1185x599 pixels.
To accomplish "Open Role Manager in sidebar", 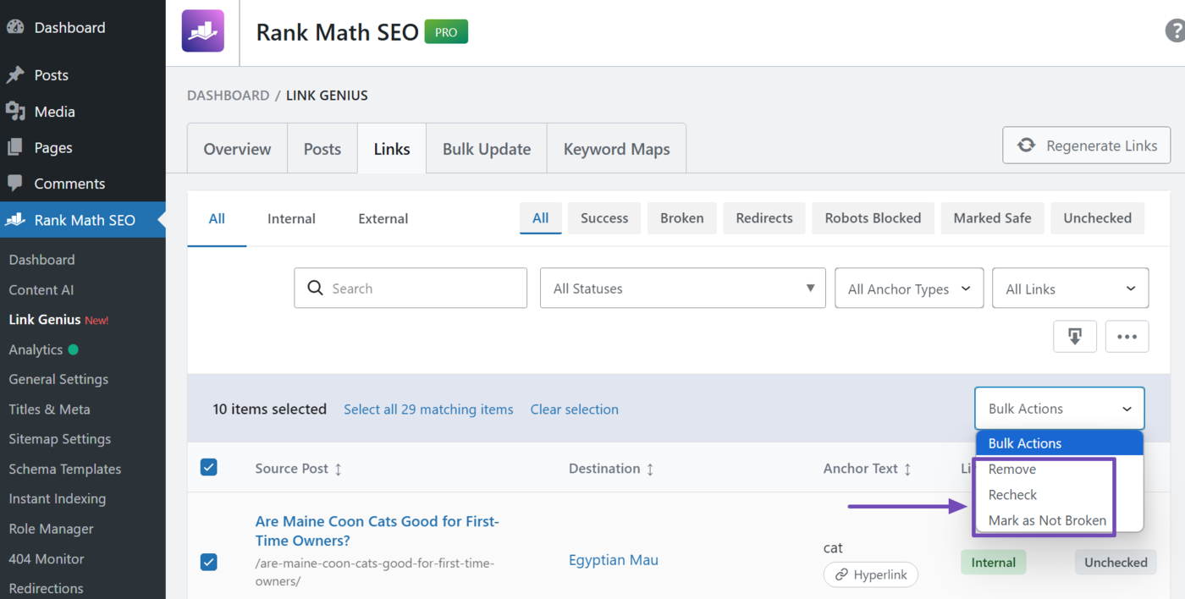I will tap(51, 529).
